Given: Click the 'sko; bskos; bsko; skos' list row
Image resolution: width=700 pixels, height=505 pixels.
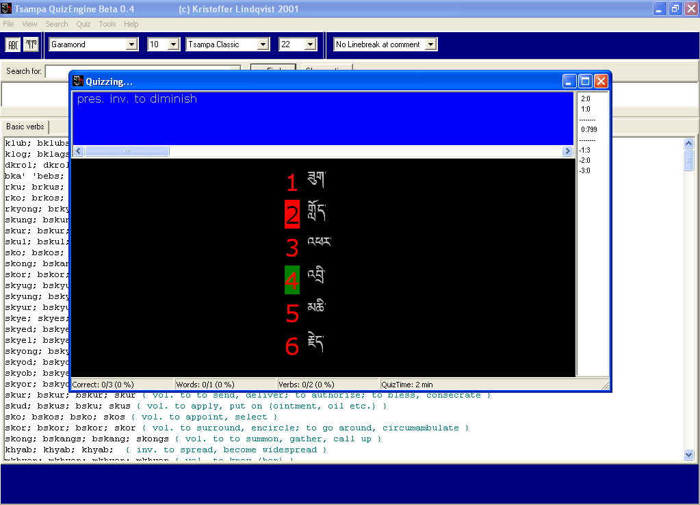Looking at the screenshot, I should (141, 417).
